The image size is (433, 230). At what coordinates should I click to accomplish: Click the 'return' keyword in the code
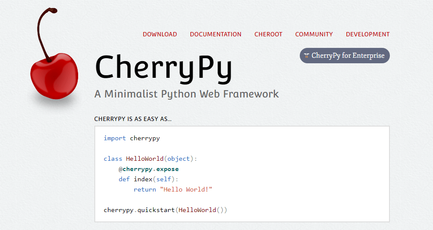click(145, 189)
